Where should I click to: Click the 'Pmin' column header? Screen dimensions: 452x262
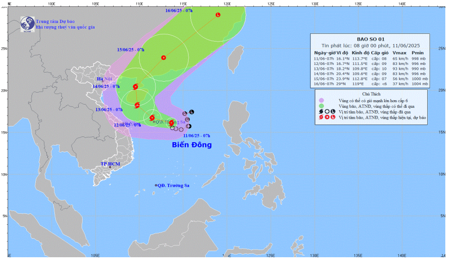(418, 53)
